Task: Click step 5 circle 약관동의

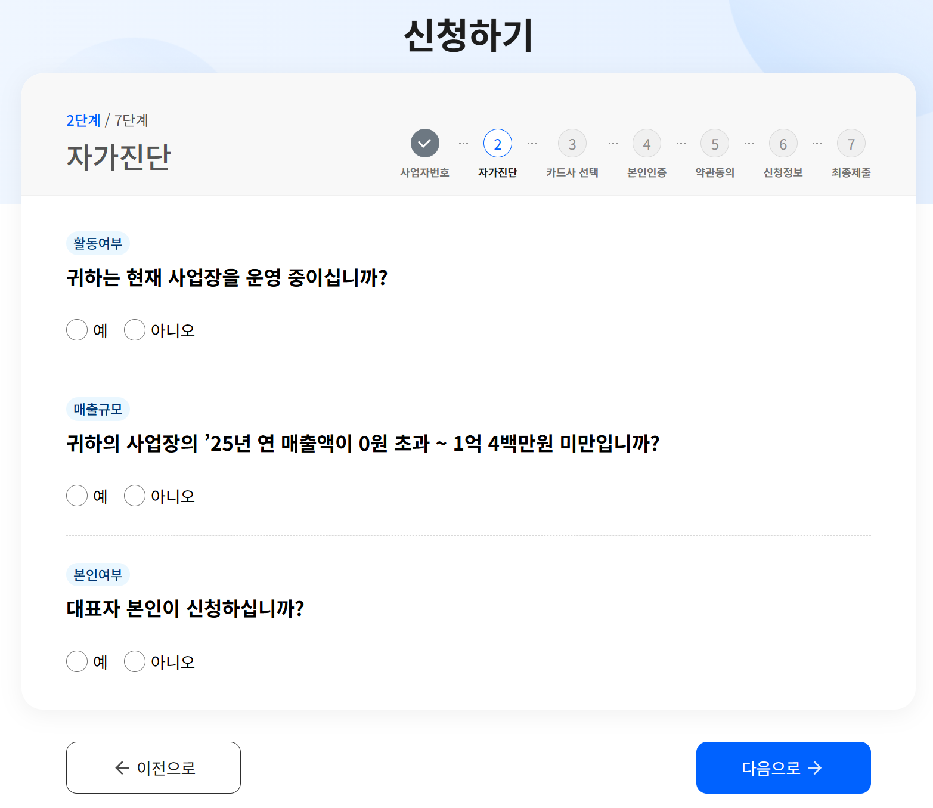Action: [714, 143]
